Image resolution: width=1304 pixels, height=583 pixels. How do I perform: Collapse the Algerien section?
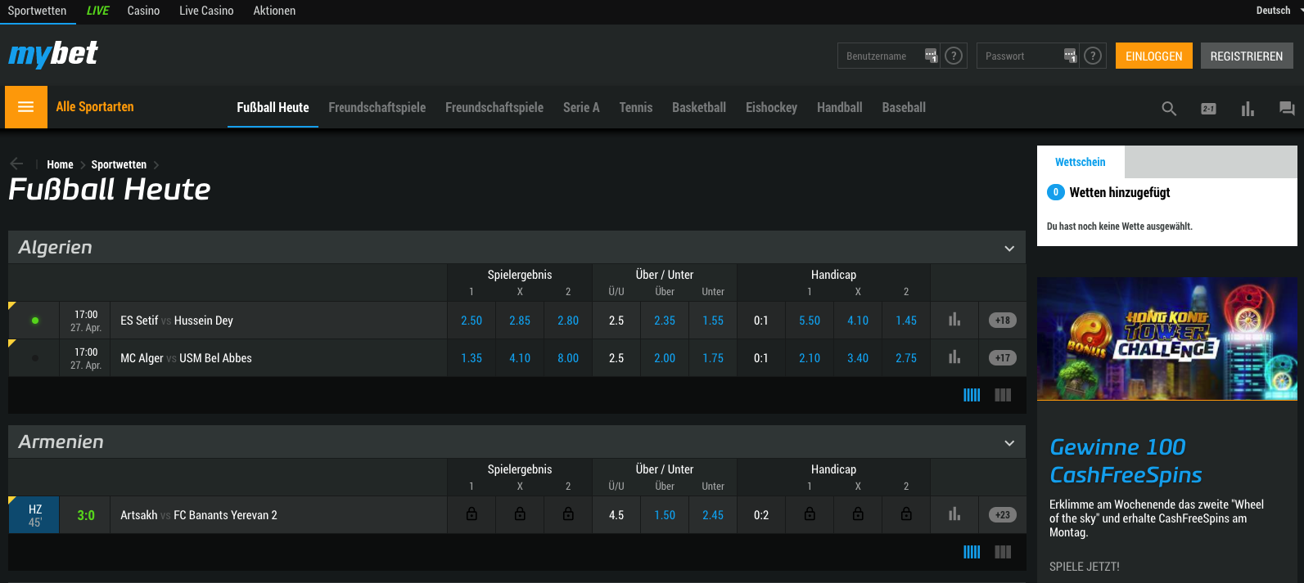1009,249
